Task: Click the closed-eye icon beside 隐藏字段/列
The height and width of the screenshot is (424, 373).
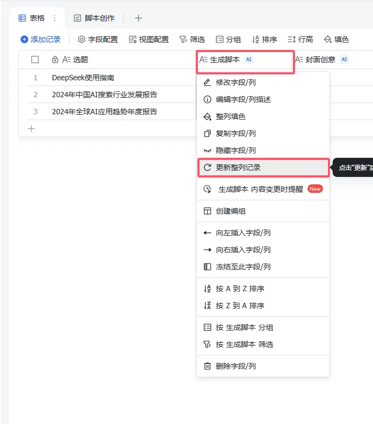Action: 207,150
